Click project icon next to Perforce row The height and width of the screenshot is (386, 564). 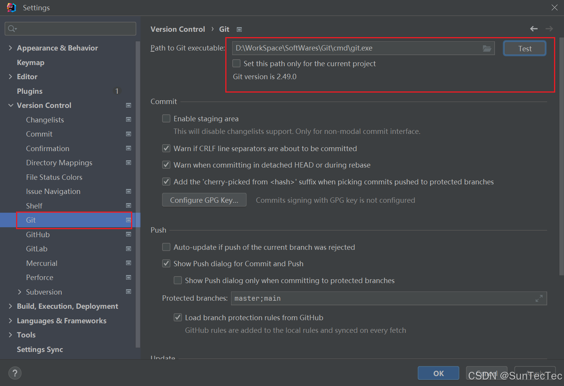coord(129,277)
